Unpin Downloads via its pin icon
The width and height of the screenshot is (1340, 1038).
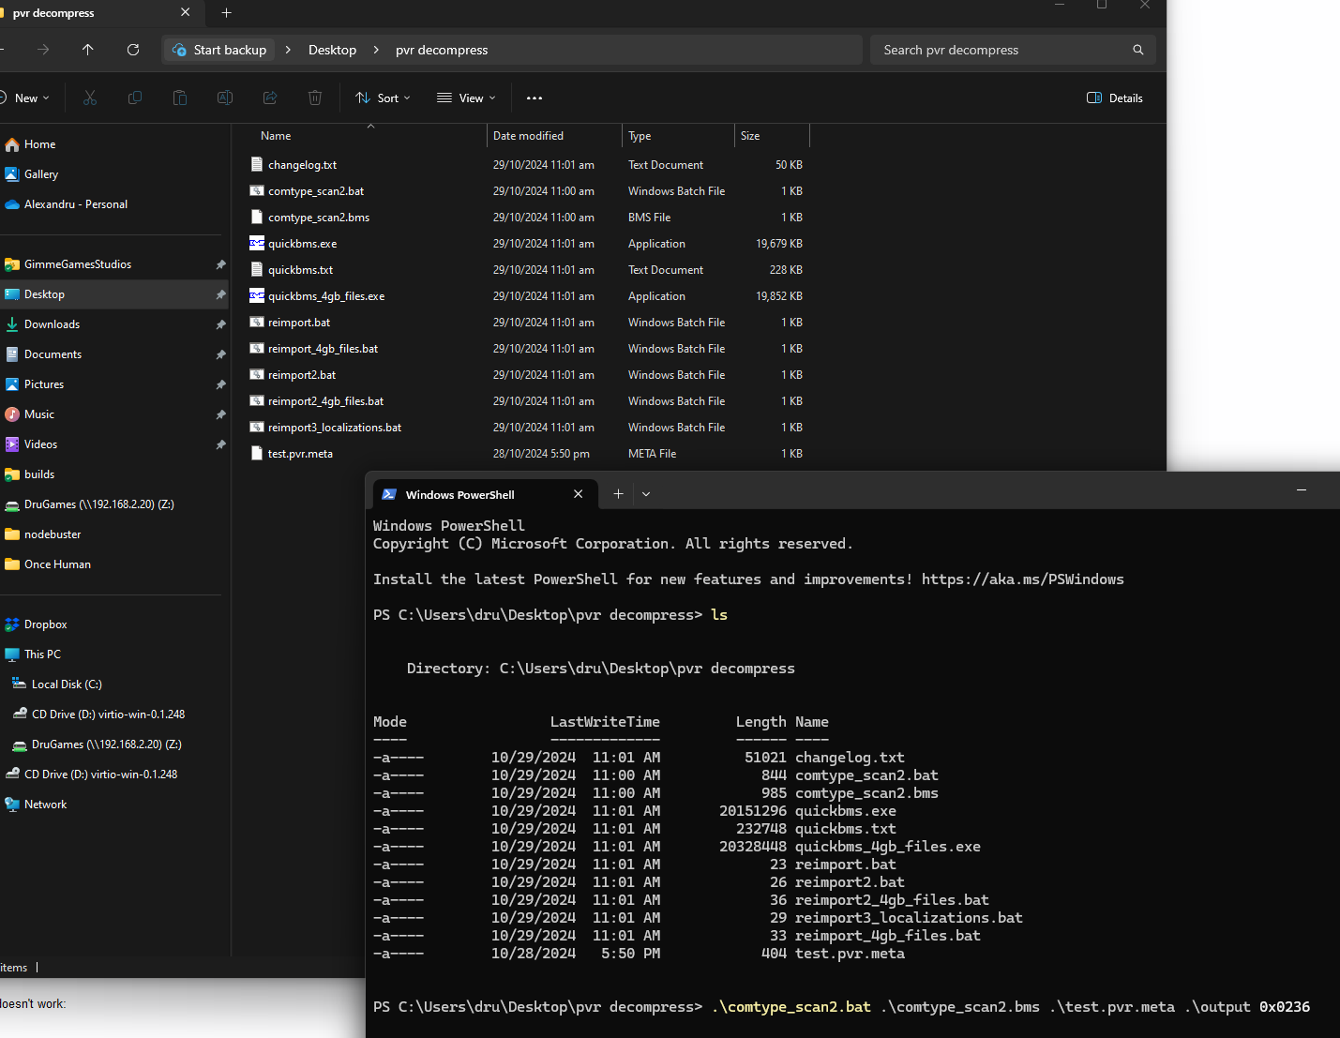coord(220,324)
